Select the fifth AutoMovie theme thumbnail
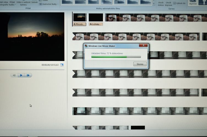 pyautogui.click(x=120, y=2)
